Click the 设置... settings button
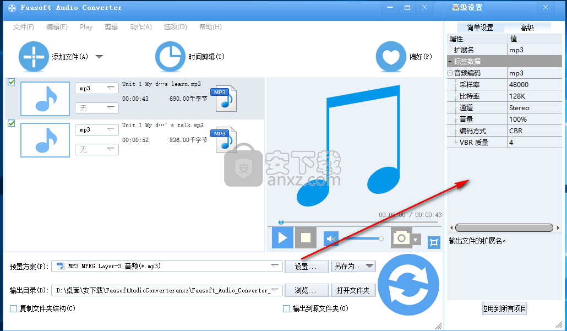This screenshot has width=567, height=331. (x=307, y=267)
